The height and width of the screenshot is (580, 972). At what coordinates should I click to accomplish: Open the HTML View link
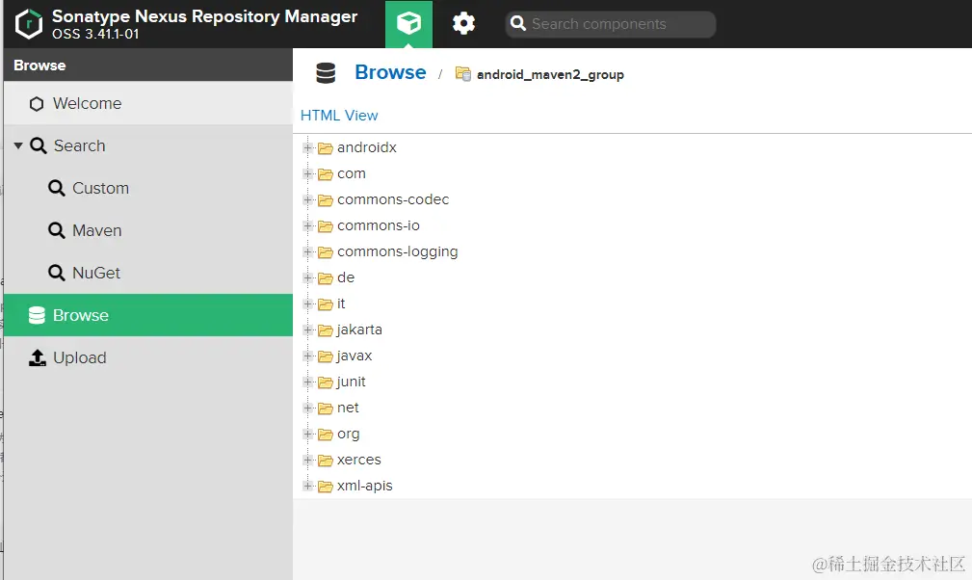click(339, 116)
